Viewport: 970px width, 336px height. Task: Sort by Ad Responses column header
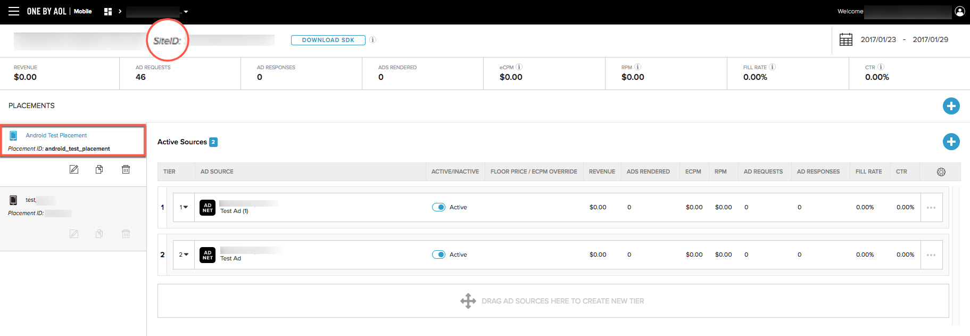pos(818,171)
